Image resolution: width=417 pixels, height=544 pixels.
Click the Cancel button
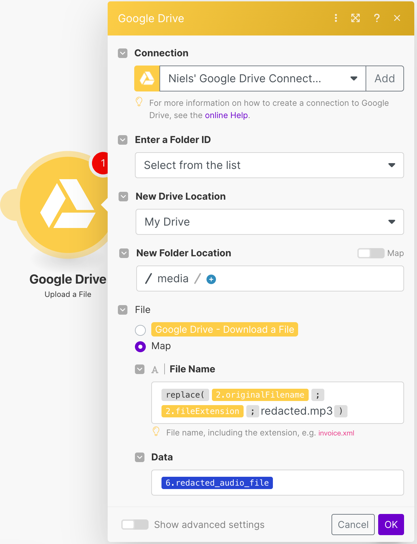click(x=353, y=525)
